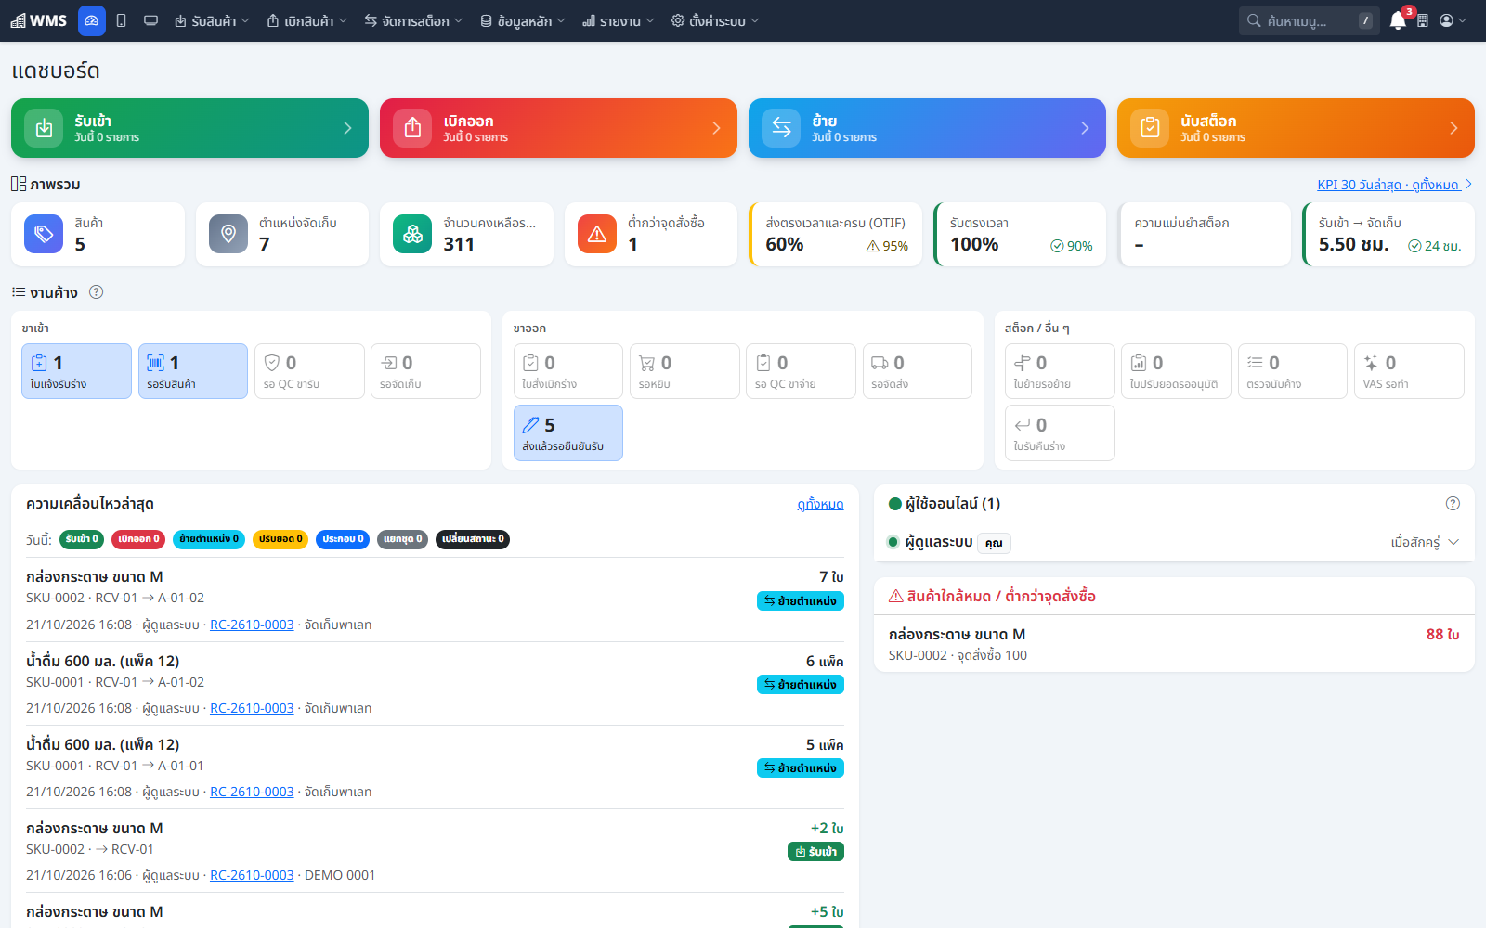Open the รับเข้า quick action card
The height and width of the screenshot is (928, 1486).
click(189, 128)
